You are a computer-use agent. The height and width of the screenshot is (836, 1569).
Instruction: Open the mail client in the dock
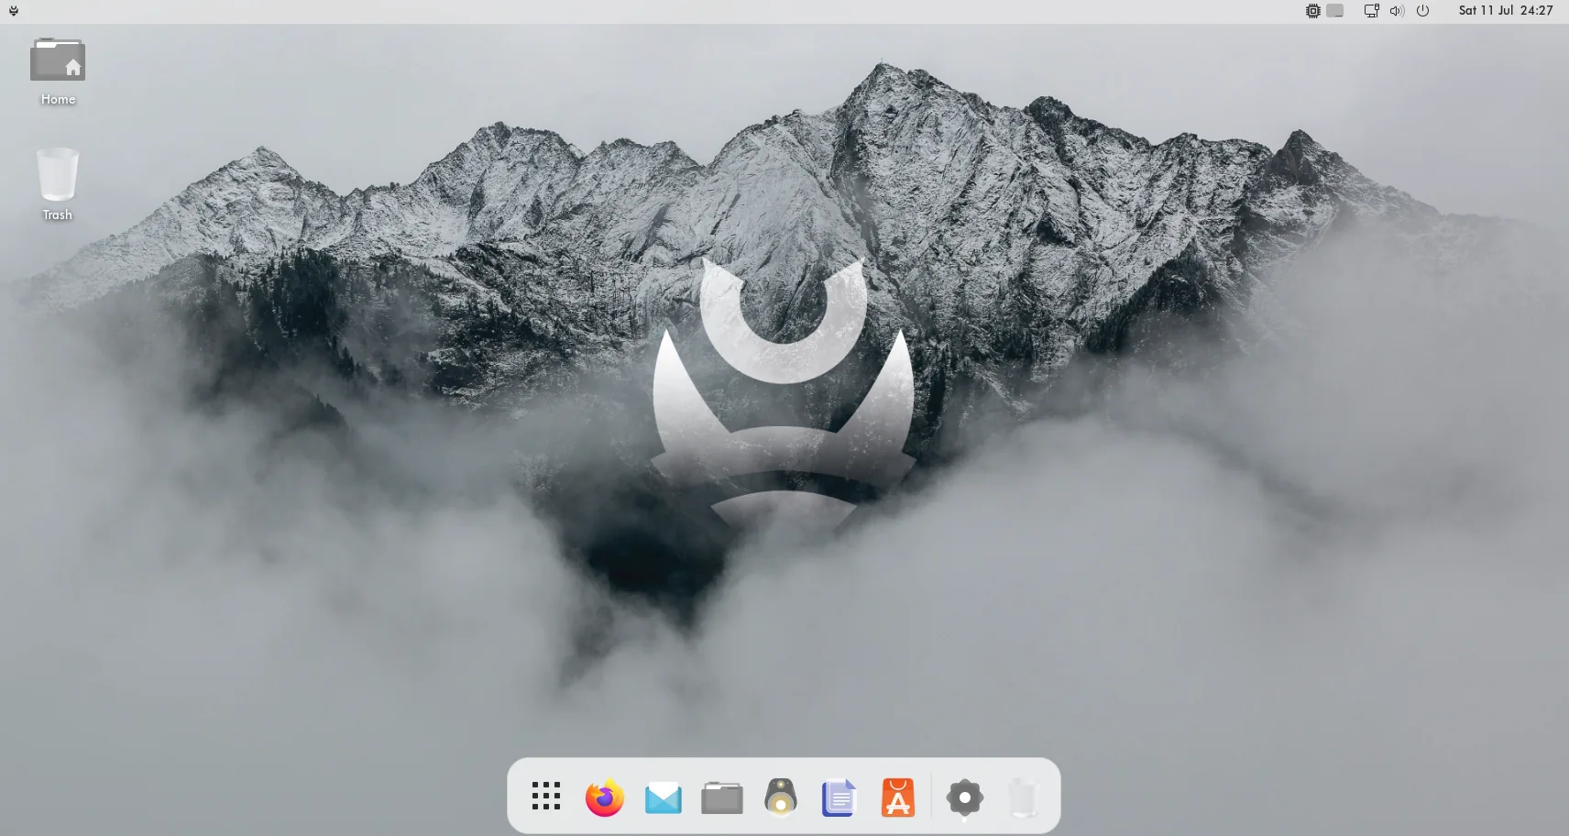coord(664,798)
